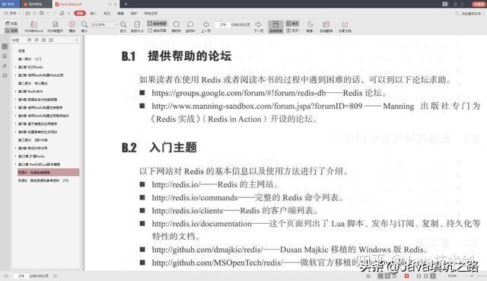Viewport: 487px width, 281px height.
Task: Set view to actual size
Action: click(x=137, y=27)
